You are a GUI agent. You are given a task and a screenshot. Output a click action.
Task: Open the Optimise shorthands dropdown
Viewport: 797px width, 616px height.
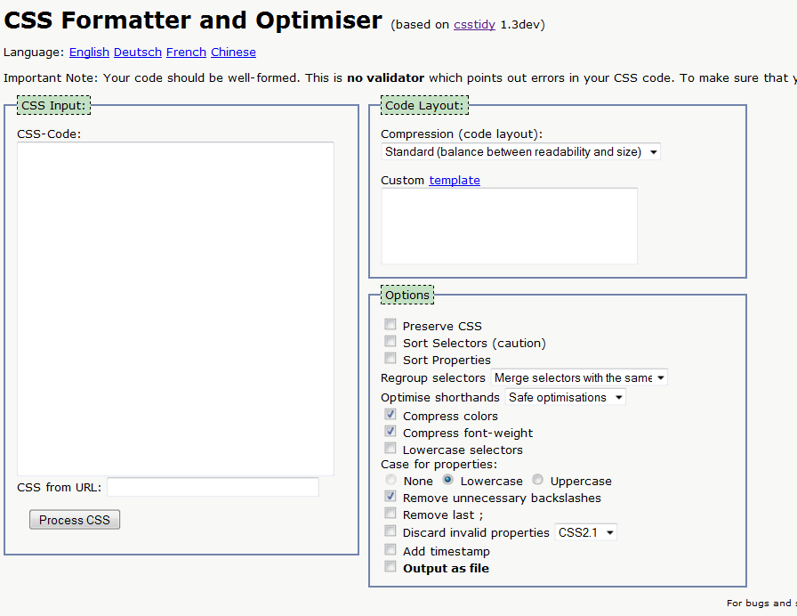[x=565, y=397]
